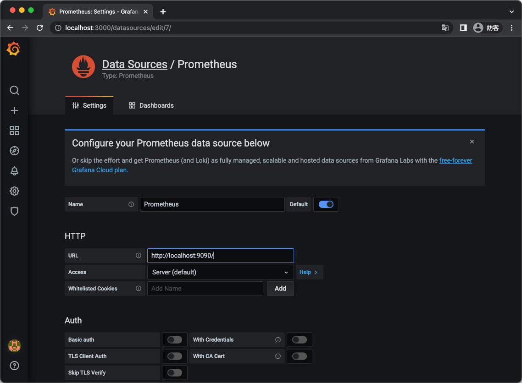Open the guest profile button
522x383 pixels.
(487, 28)
